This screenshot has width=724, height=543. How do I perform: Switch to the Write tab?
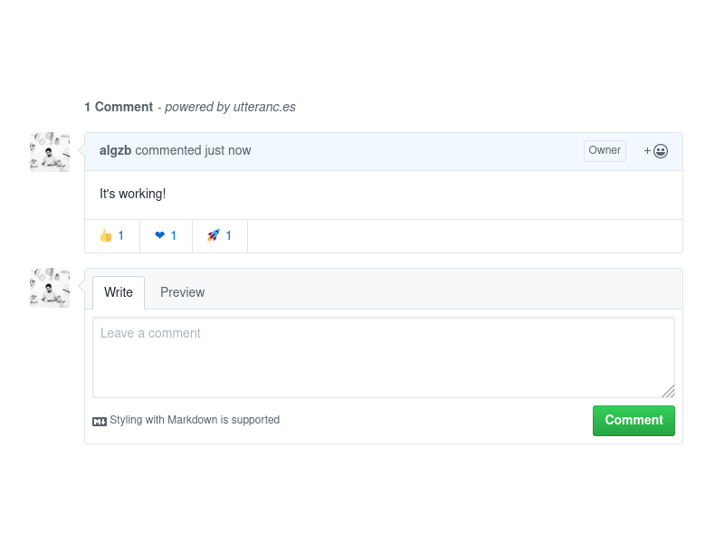[119, 292]
